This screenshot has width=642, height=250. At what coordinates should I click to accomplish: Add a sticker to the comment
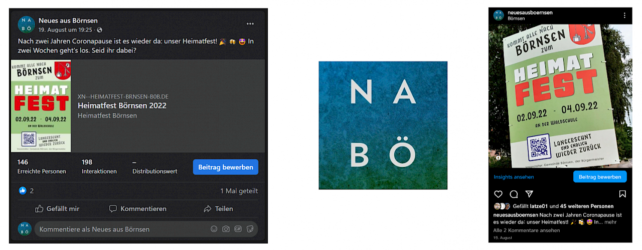250,229
